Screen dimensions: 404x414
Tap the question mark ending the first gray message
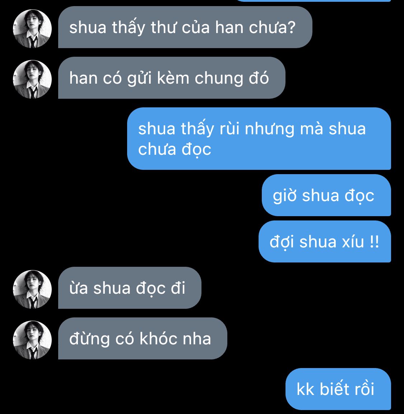coord(291,27)
